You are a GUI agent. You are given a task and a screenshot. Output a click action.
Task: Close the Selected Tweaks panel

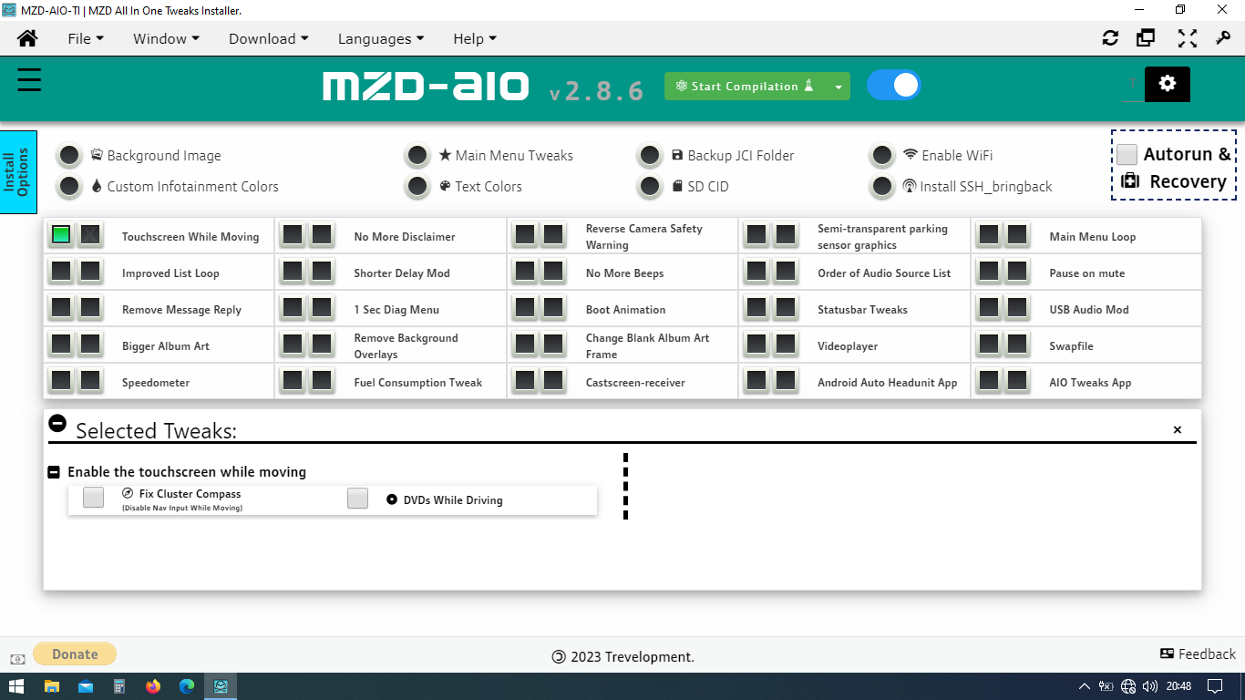click(1177, 430)
